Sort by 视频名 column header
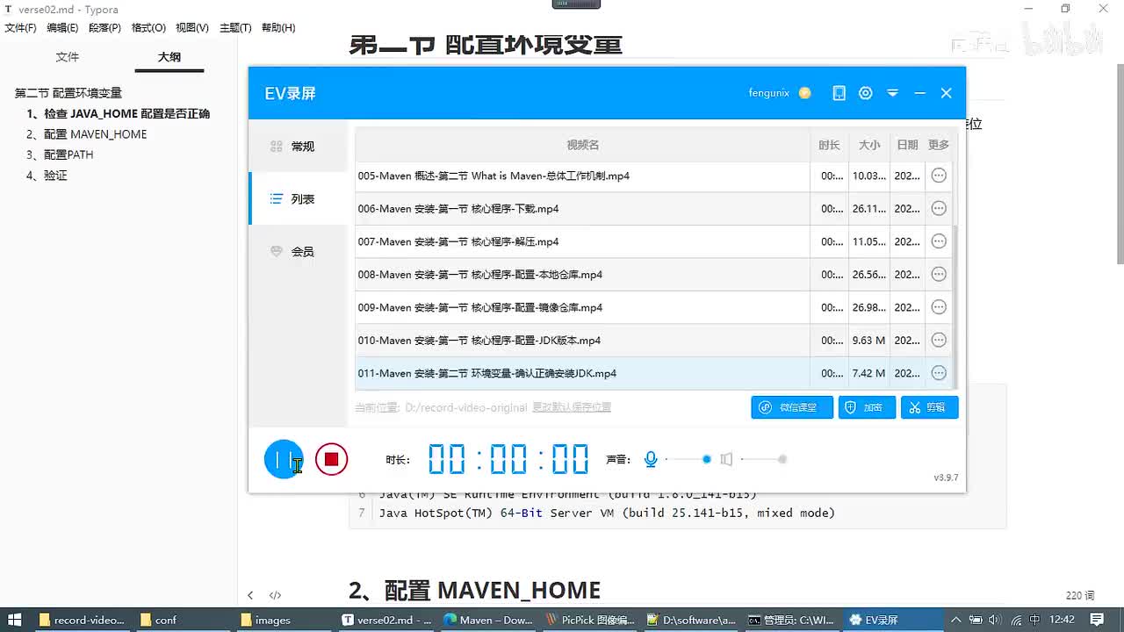Screen dimensions: 1124x632 pos(582,145)
